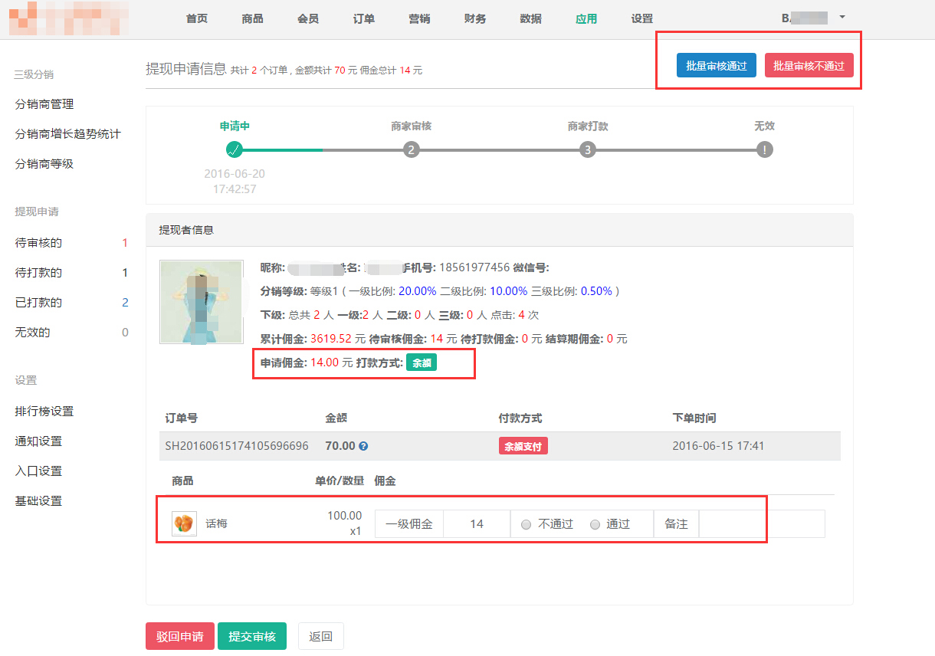The width and height of the screenshot is (935, 656).
Task: Go to the 订单 top menu
Action: point(364,19)
